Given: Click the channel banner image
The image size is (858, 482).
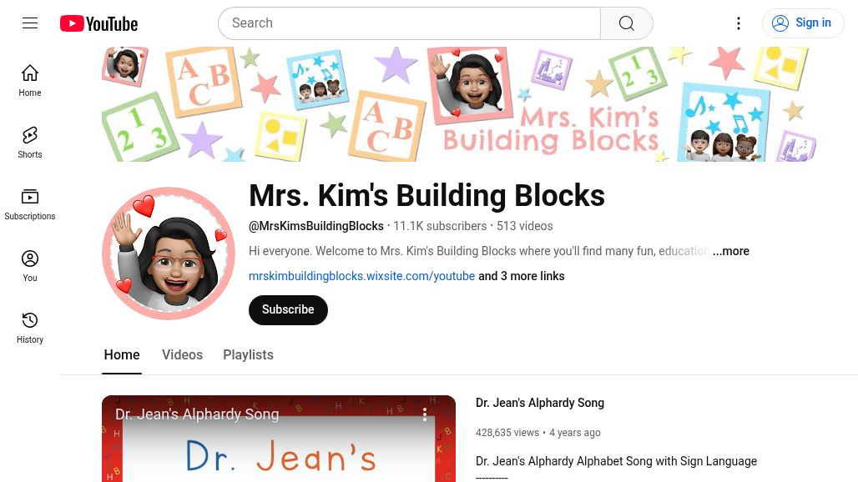Looking at the screenshot, I should 458,104.
